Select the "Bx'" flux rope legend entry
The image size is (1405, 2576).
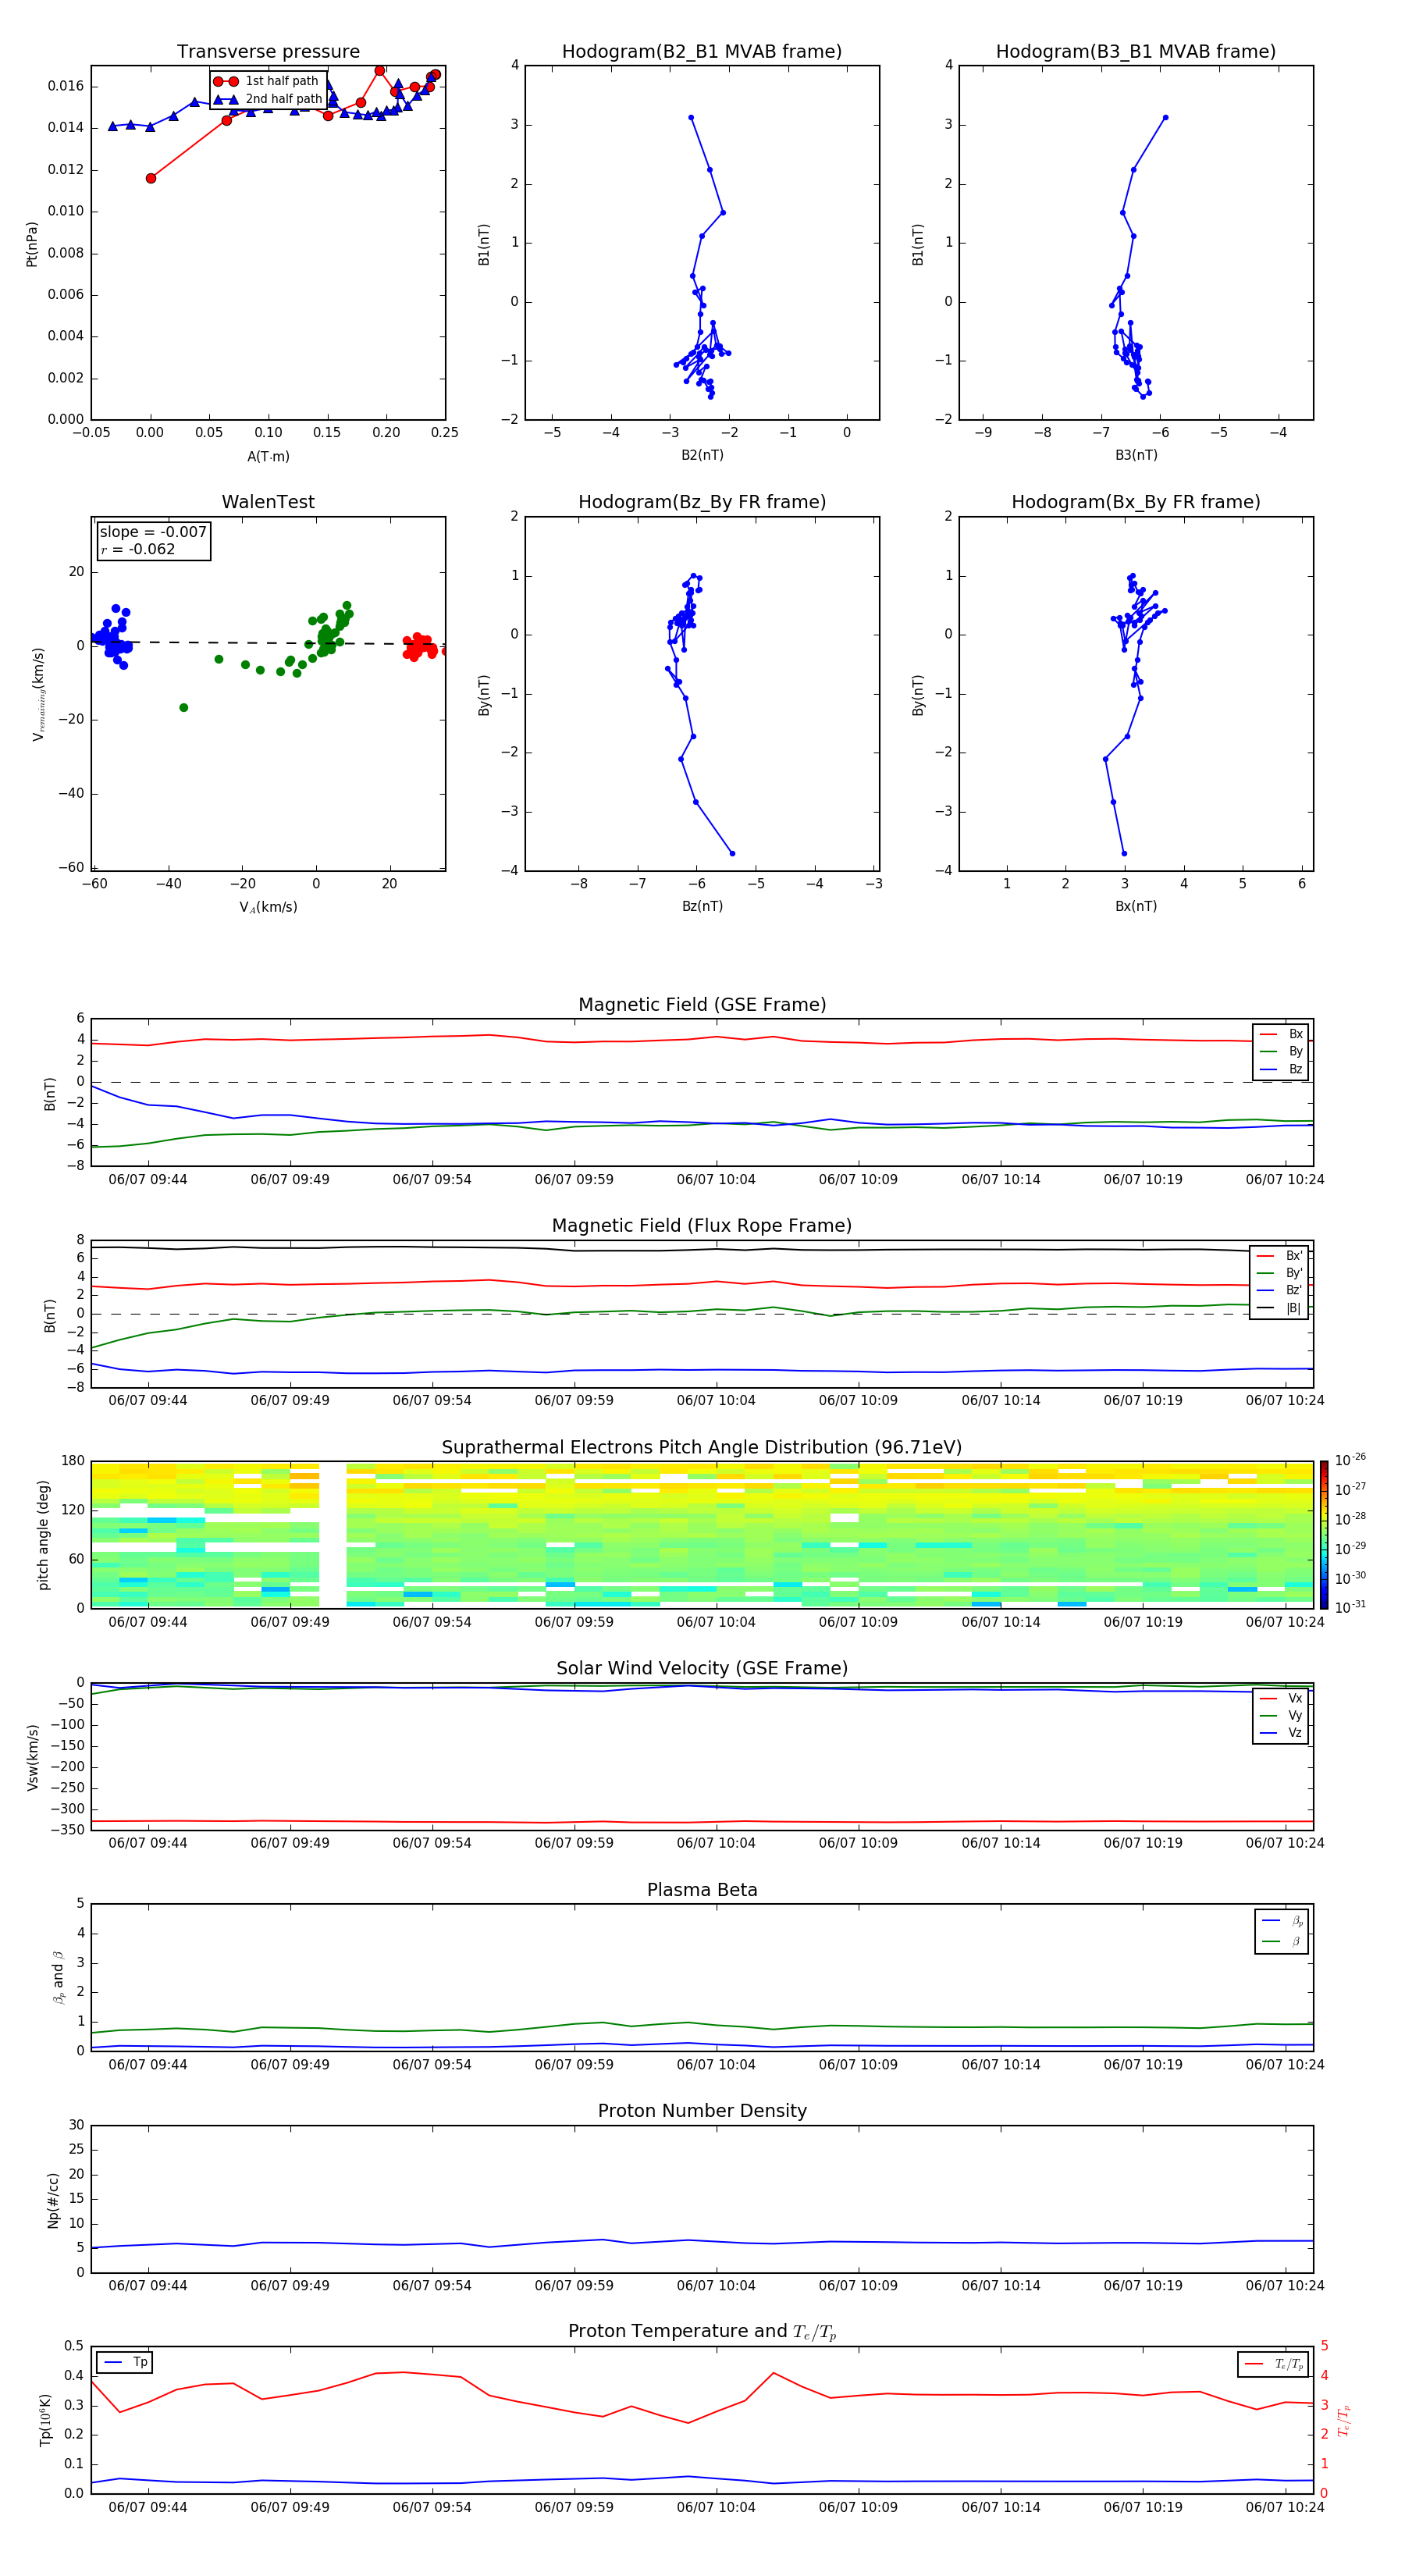(x=1280, y=1256)
